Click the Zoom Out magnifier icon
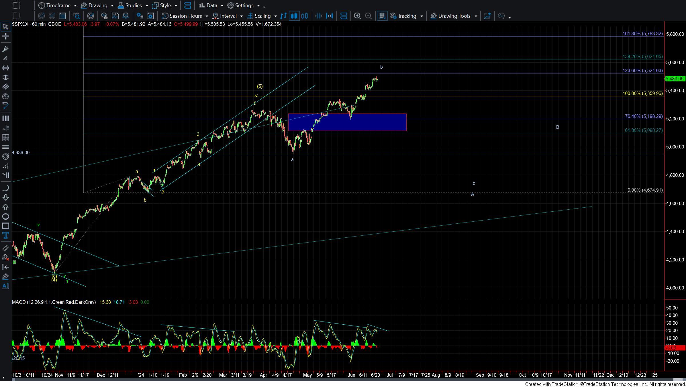The image size is (686, 387). pos(368,16)
